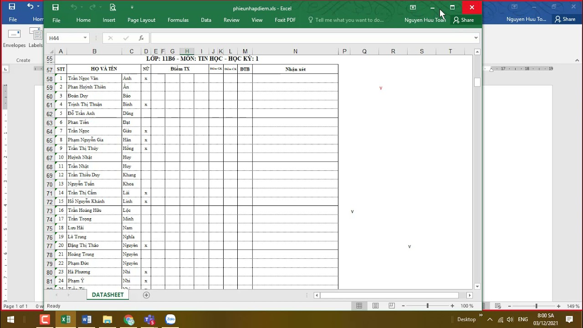Select the Formulas tab
Screen dimensions: 583x328
pyautogui.click(x=178, y=20)
